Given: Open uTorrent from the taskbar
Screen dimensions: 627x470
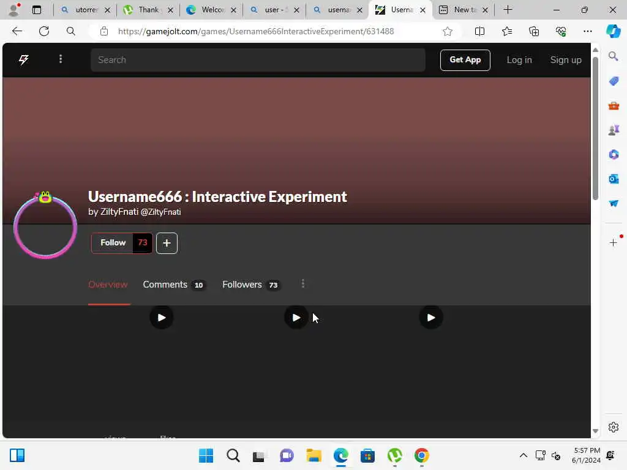Looking at the screenshot, I should tap(395, 455).
